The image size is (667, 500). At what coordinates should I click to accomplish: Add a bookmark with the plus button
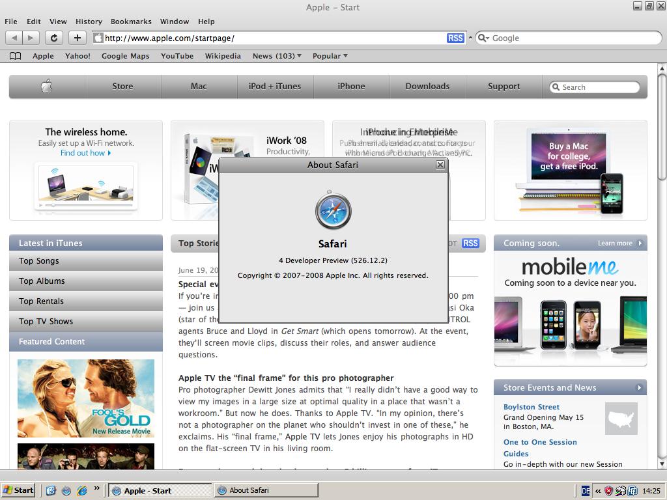pyautogui.click(x=78, y=38)
